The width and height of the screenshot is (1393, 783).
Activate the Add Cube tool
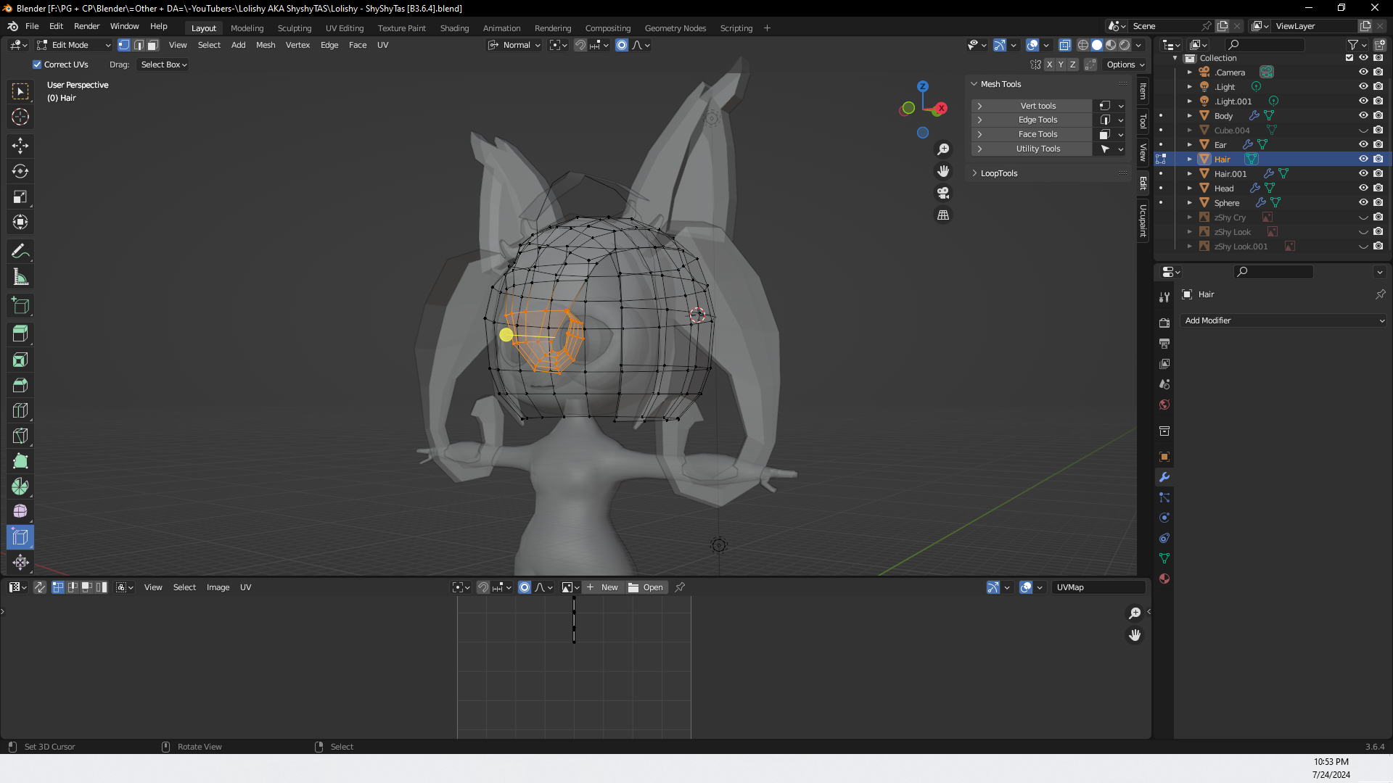pyautogui.click(x=20, y=305)
